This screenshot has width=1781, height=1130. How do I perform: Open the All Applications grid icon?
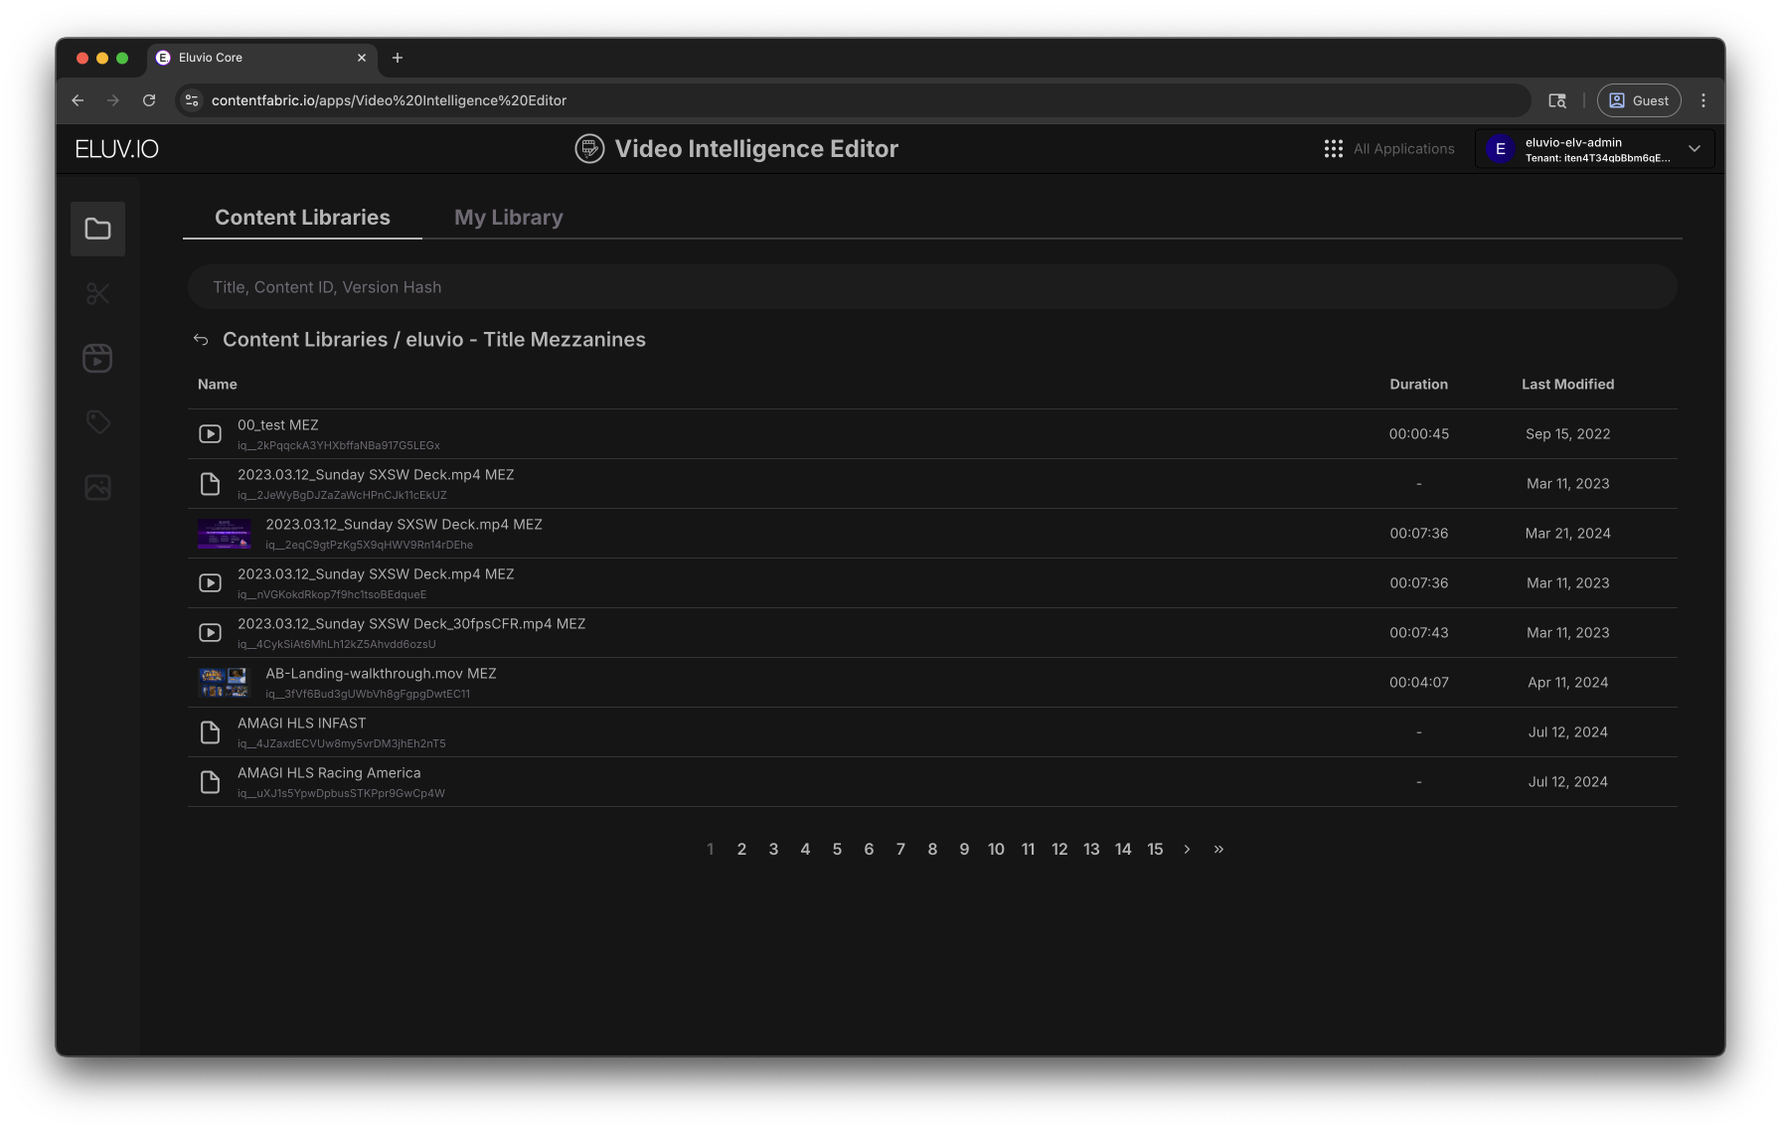(x=1333, y=149)
